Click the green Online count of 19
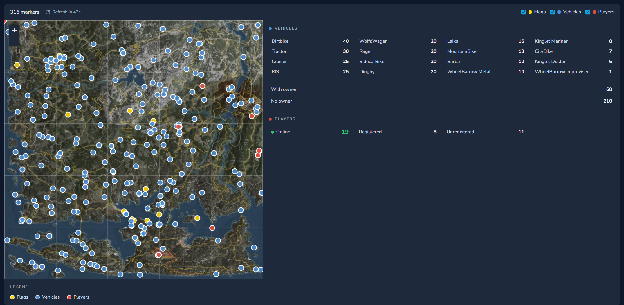Viewport: 624px width, 305px height. (x=345, y=132)
